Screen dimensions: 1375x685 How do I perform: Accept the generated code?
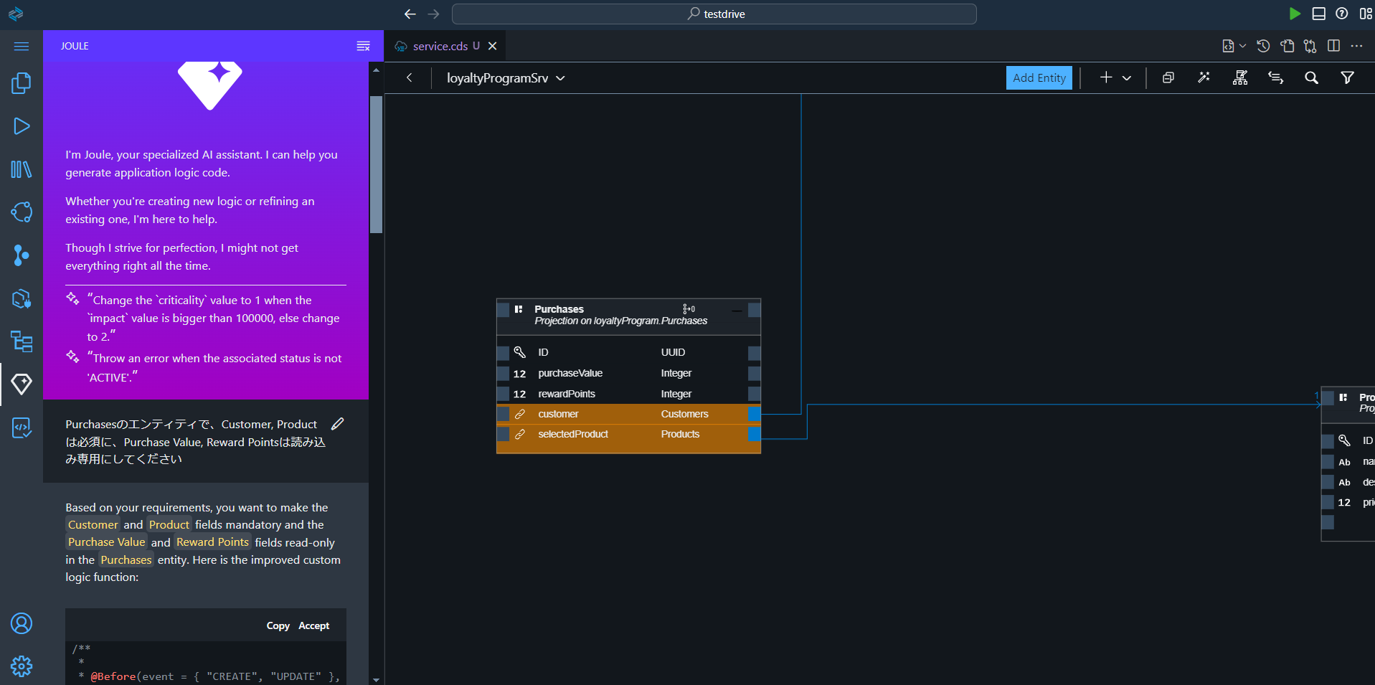click(x=314, y=625)
